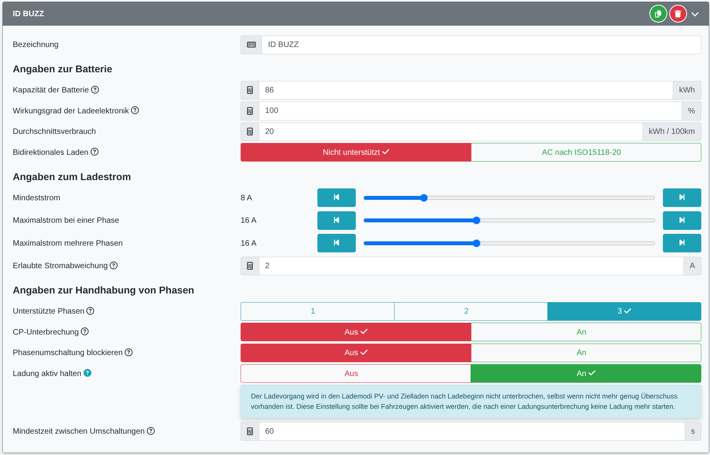The width and height of the screenshot is (710, 455).
Task: Click the green copy vehicle icon
Action: click(x=658, y=14)
